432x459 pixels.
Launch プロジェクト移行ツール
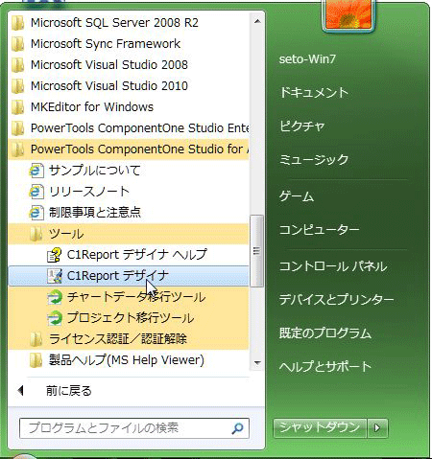pyautogui.click(x=129, y=318)
